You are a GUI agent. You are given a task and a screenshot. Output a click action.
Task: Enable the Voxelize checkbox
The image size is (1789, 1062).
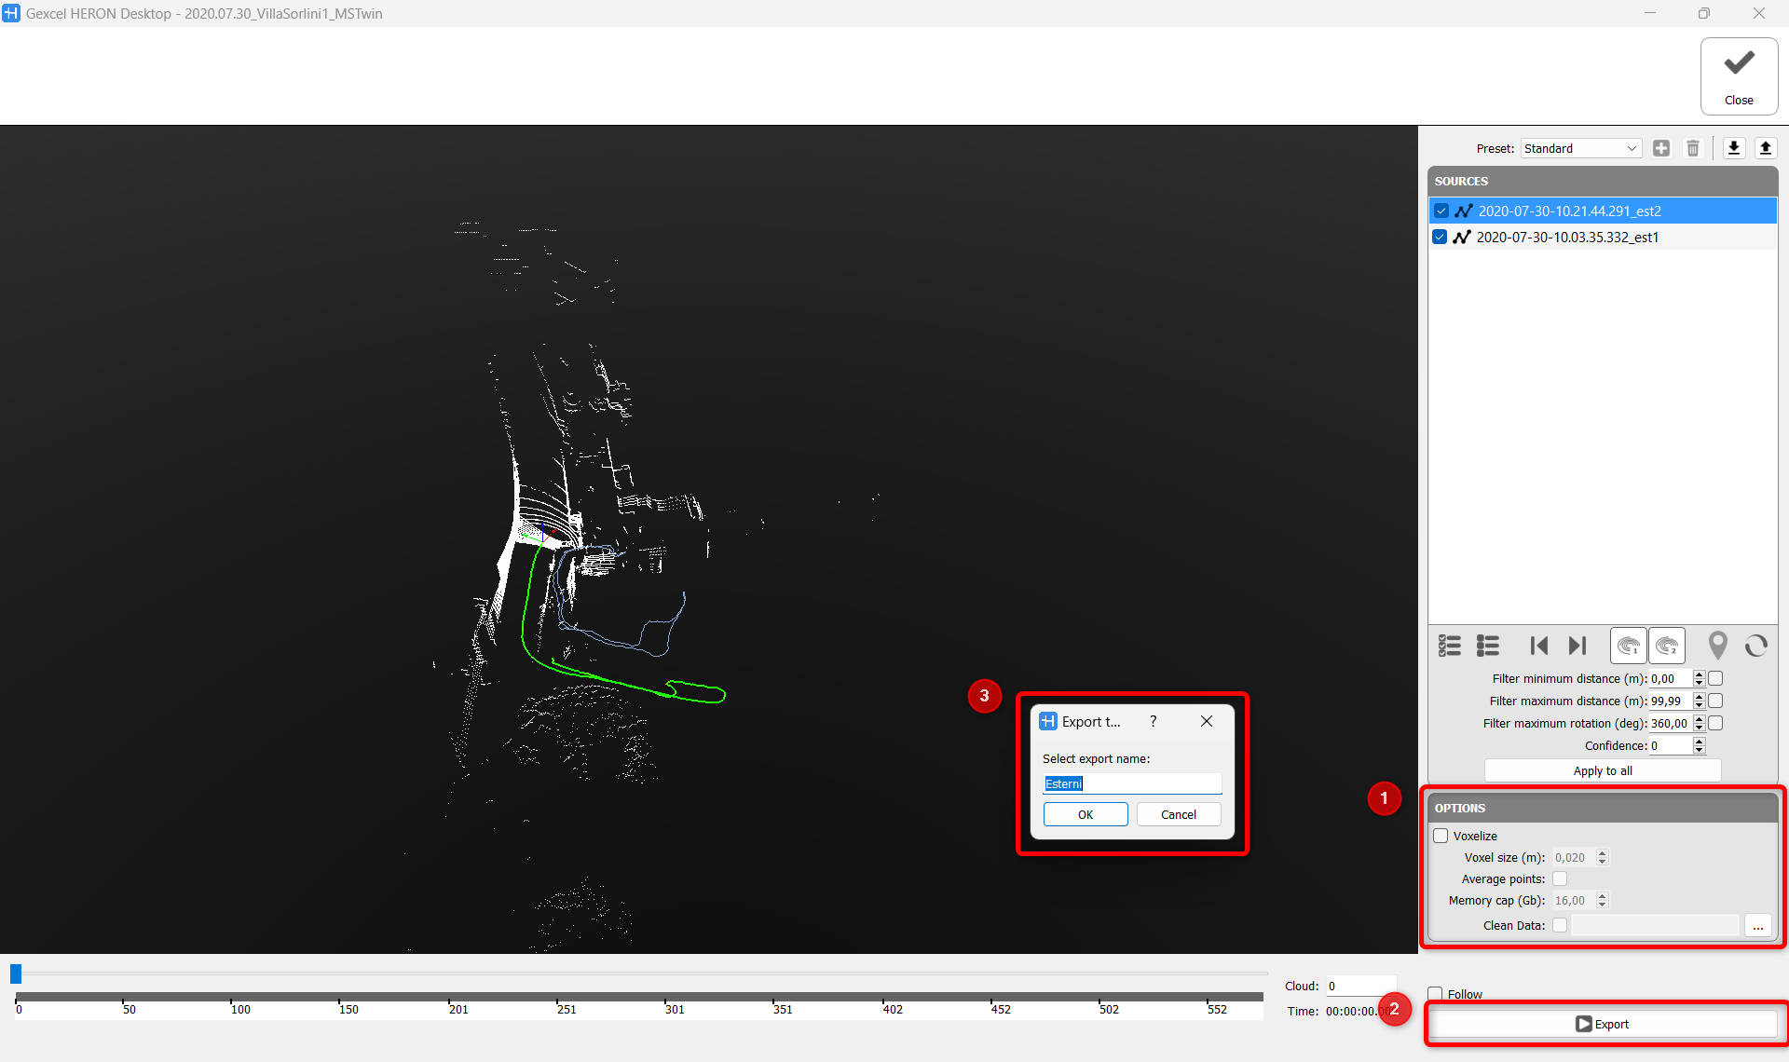1441,836
